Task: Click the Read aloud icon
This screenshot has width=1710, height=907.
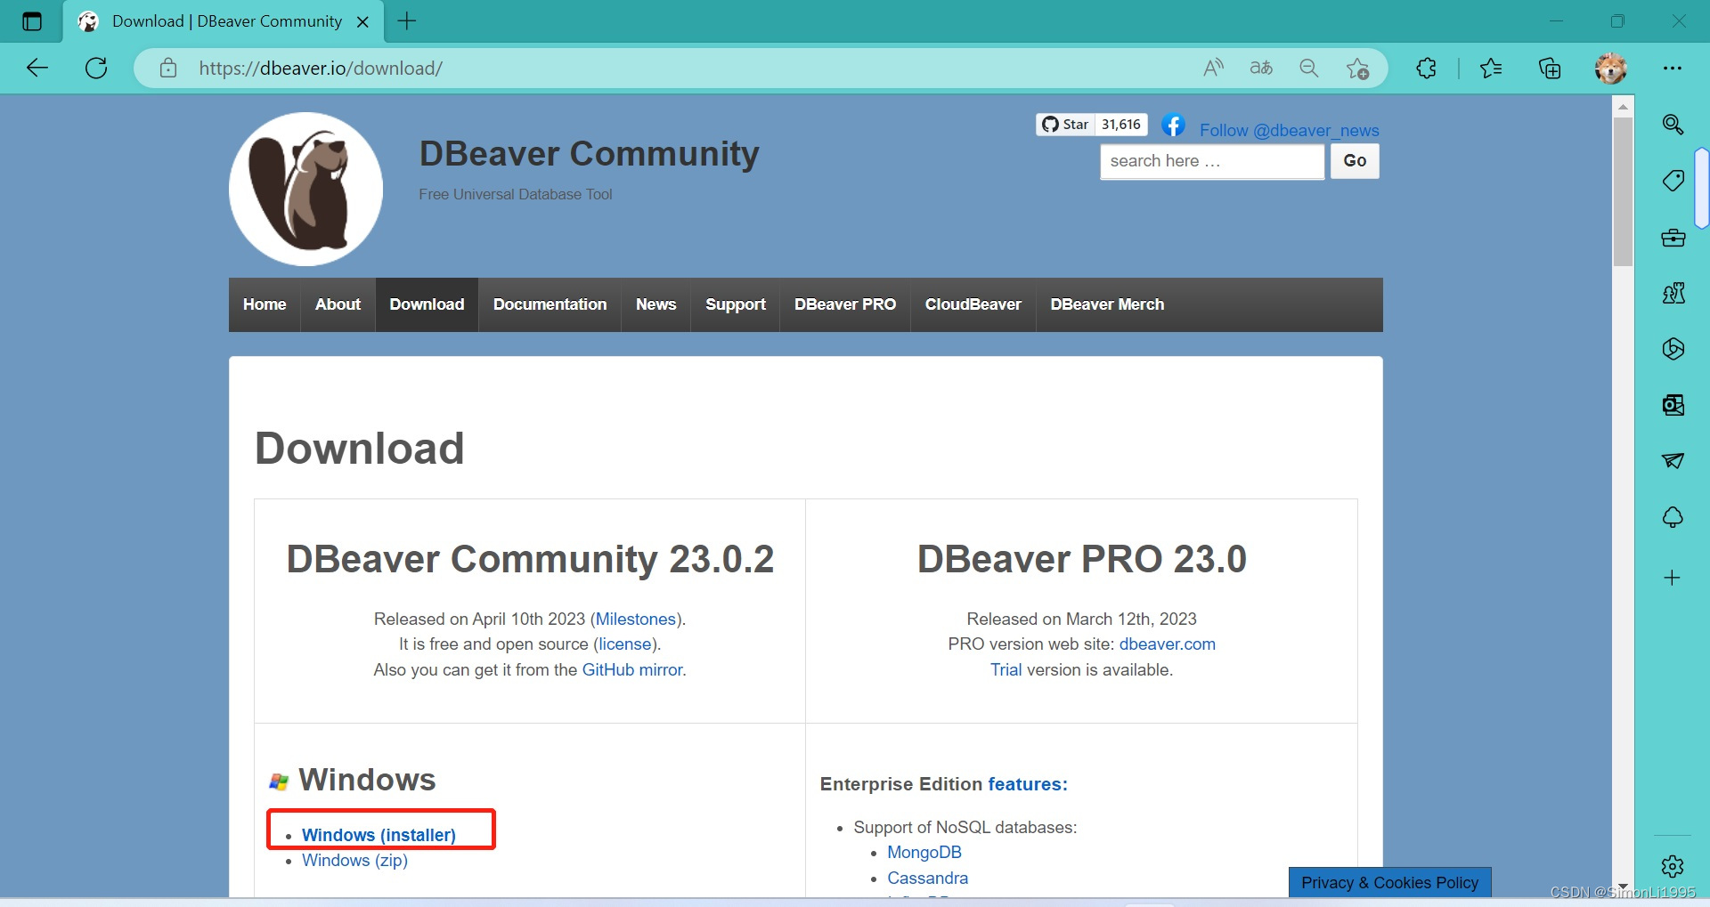Action: tap(1213, 68)
